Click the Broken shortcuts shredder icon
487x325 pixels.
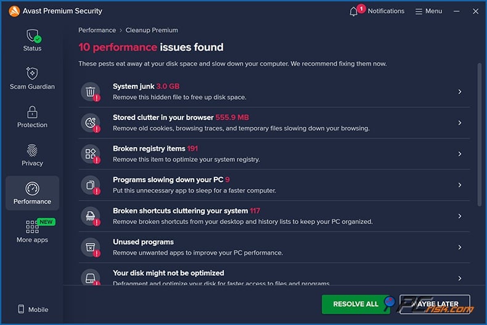91,216
